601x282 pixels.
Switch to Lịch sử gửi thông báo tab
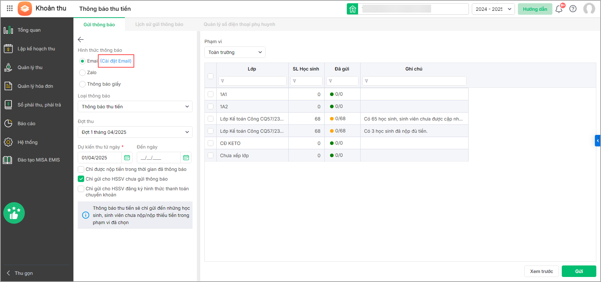coord(159,24)
